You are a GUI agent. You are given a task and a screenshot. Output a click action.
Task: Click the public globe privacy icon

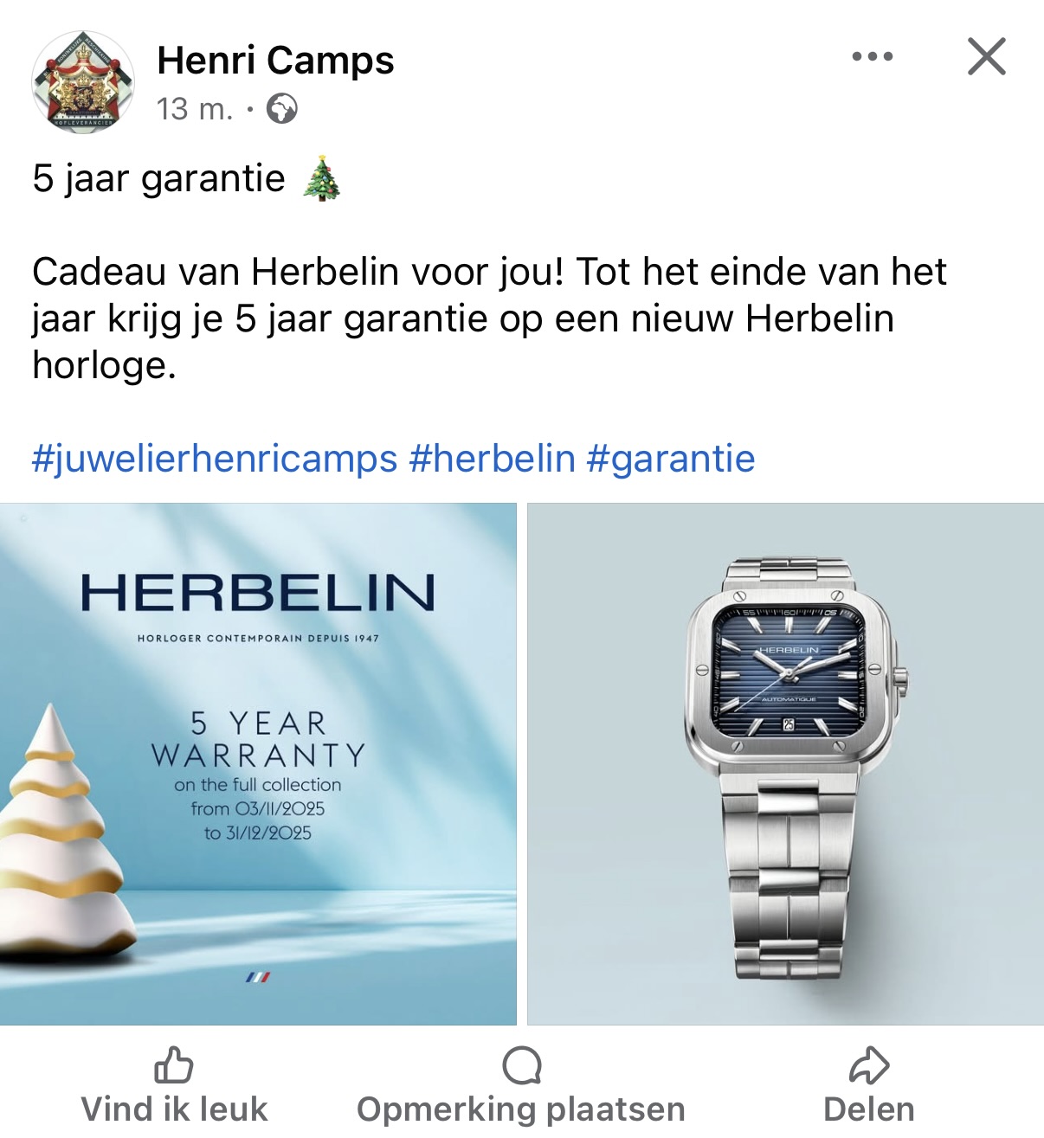[x=281, y=109]
